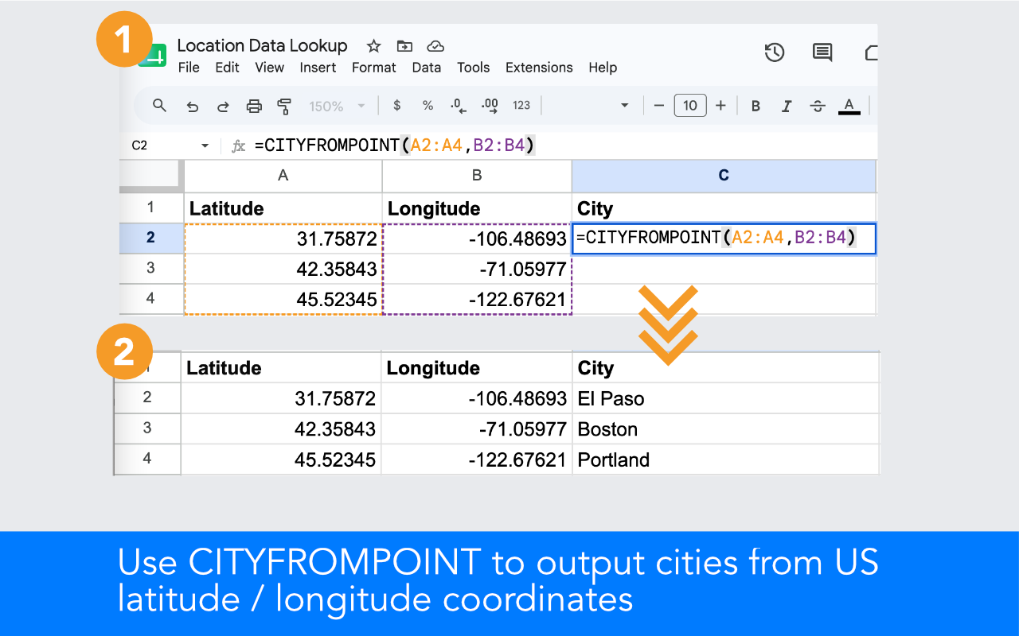
Task: Open the View menu
Action: tap(270, 68)
